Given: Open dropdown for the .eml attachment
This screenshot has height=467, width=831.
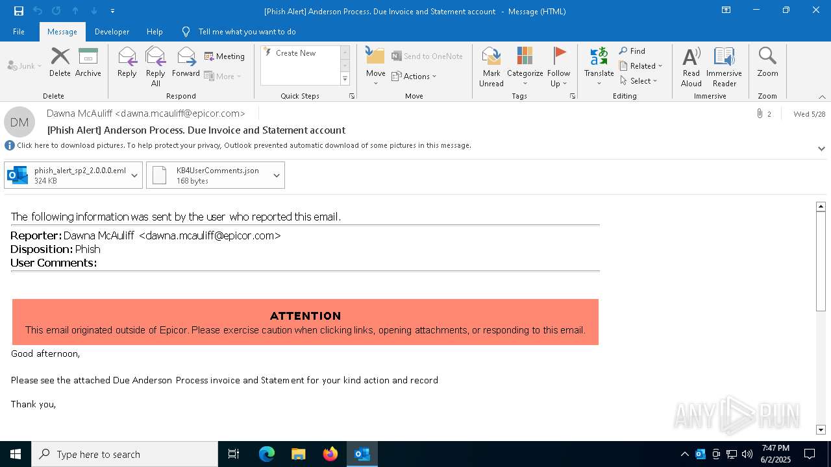Looking at the screenshot, I should 135,175.
